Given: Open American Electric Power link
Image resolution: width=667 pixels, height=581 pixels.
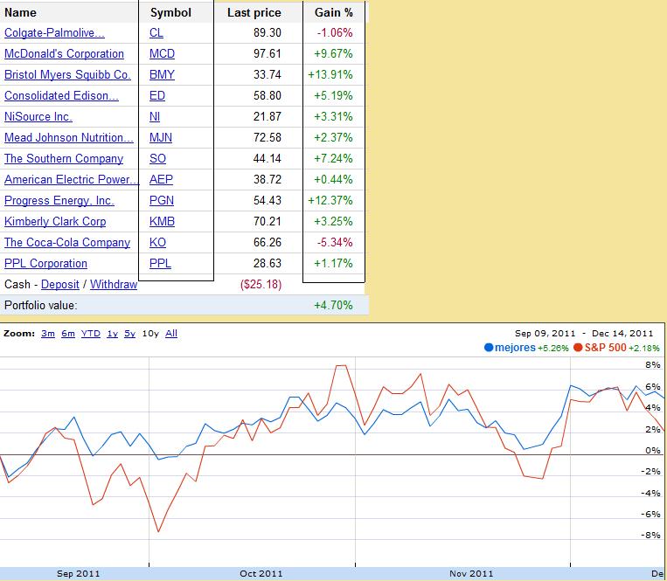Looking at the screenshot, I should 72,179.
